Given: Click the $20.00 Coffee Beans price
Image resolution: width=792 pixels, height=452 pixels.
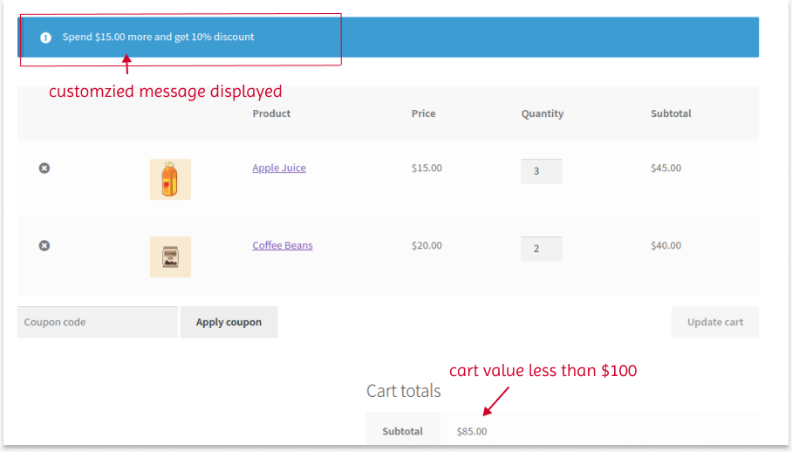Looking at the screenshot, I should pos(427,245).
